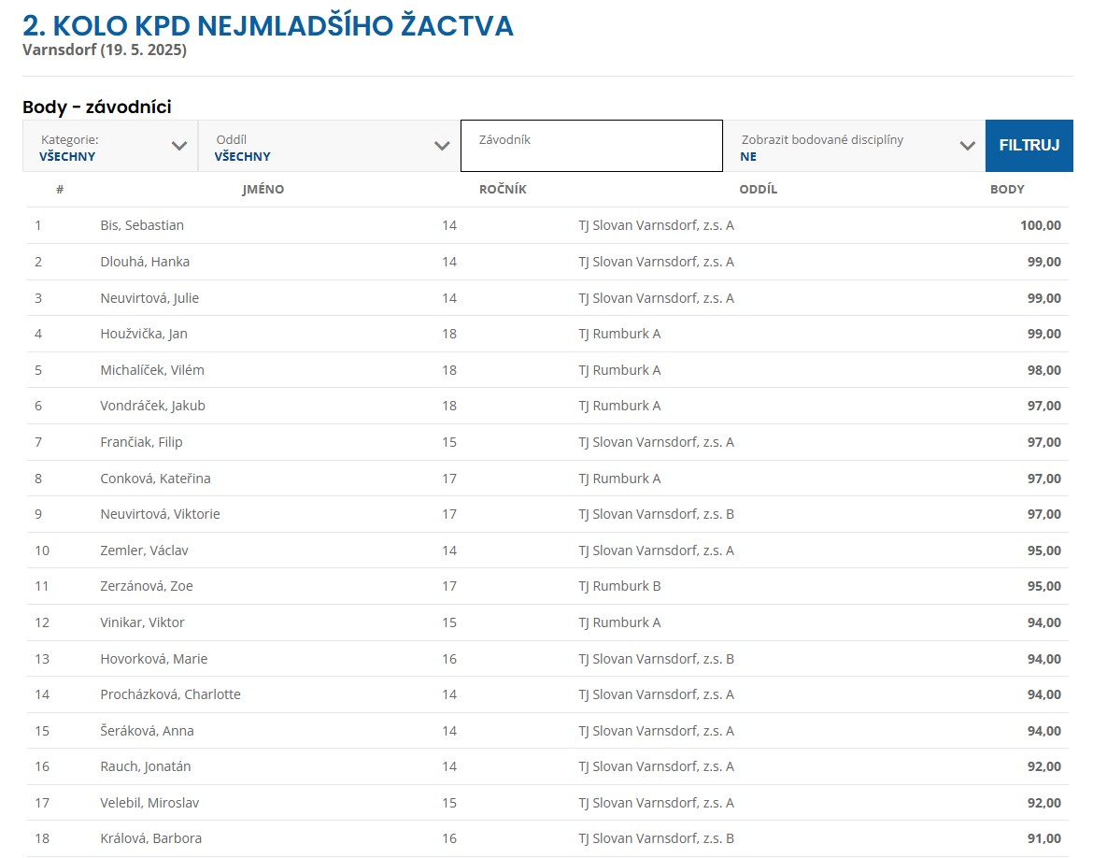Image resolution: width=1107 pixels, height=858 pixels.
Task: Click the club in Hovorková, Marie row
Action: pos(657,659)
